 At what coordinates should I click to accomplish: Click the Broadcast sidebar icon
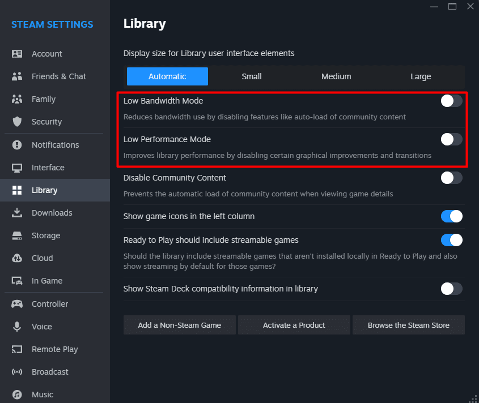(18, 372)
